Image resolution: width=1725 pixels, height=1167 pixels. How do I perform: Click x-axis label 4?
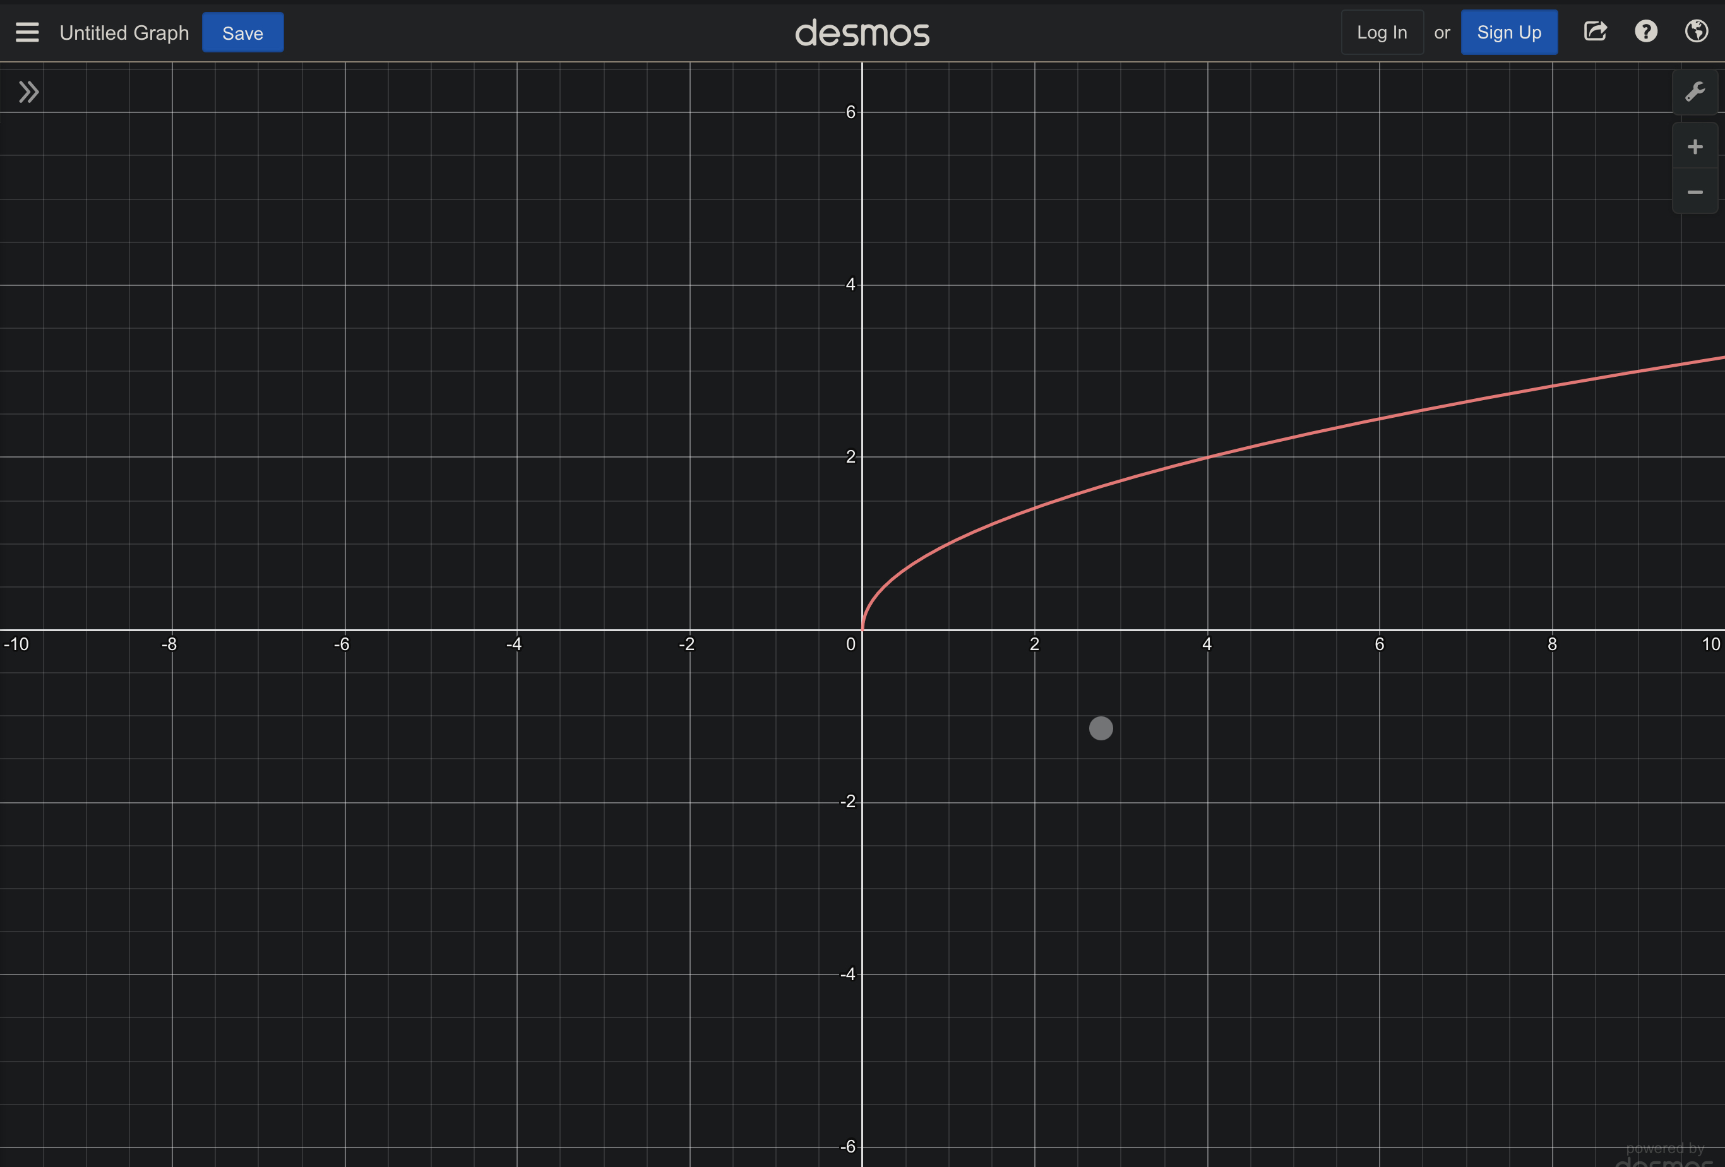(x=1207, y=644)
